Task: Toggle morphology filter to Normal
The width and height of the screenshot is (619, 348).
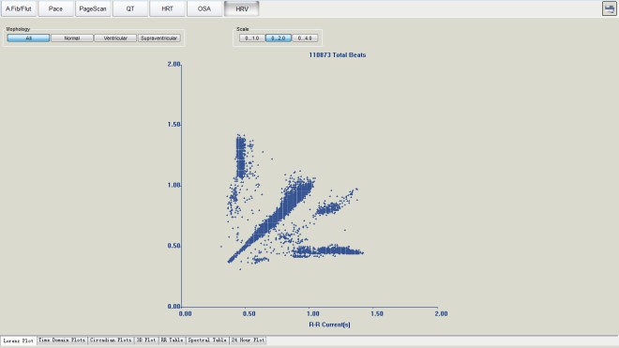Action: (x=72, y=38)
